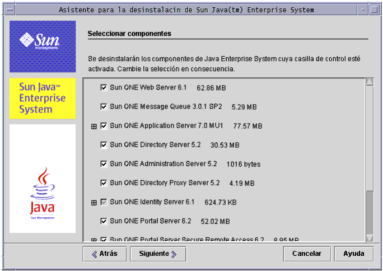Screen dimensions: 383x271
Task: Toggle Sun ONE Message Queue 3.0.1 SP2 checkbox
Action: pos(104,106)
